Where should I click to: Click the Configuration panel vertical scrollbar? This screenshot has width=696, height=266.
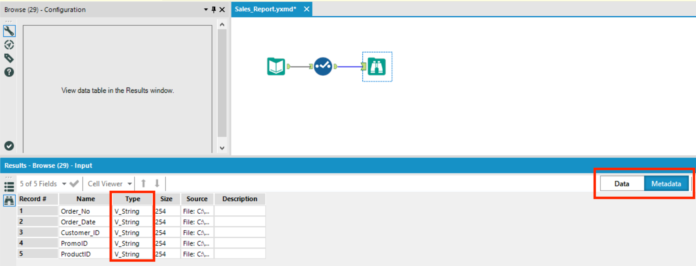pyautogui.click(x=222, y=83)
